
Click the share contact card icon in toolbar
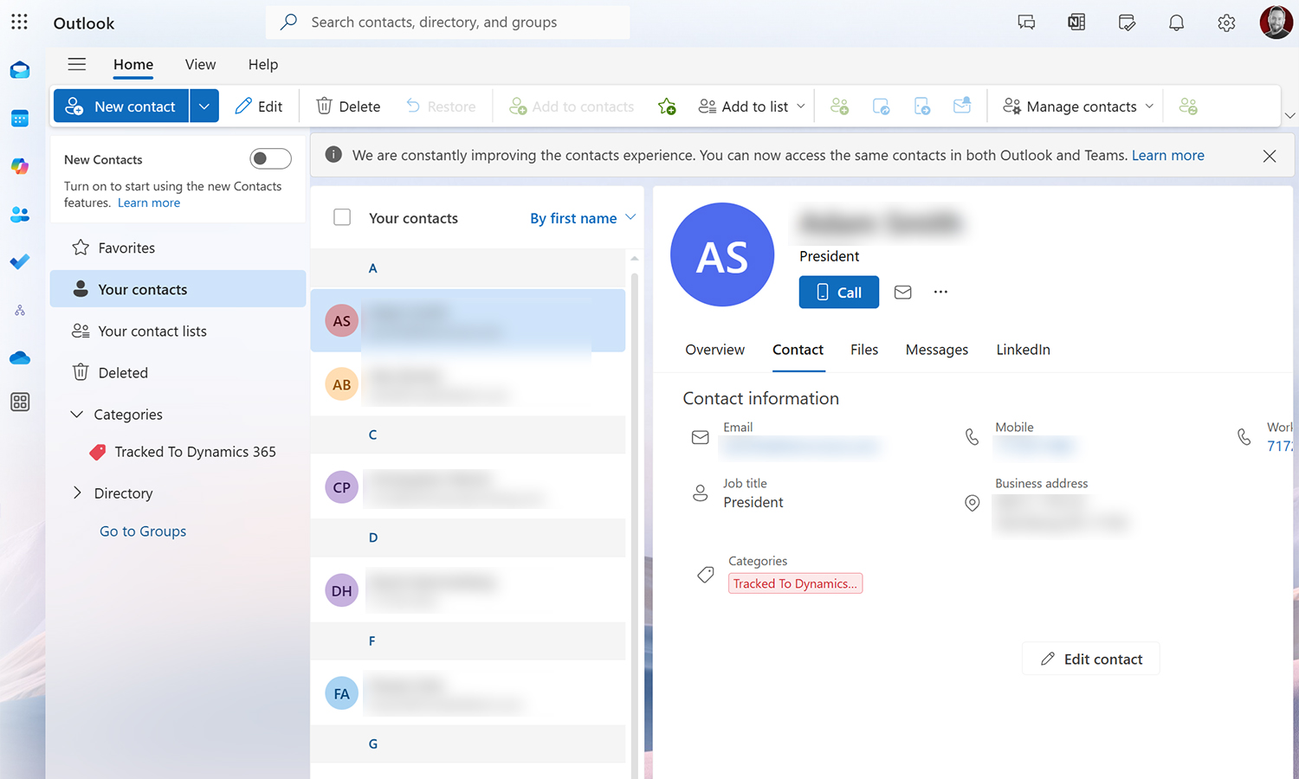pos(881,106)
